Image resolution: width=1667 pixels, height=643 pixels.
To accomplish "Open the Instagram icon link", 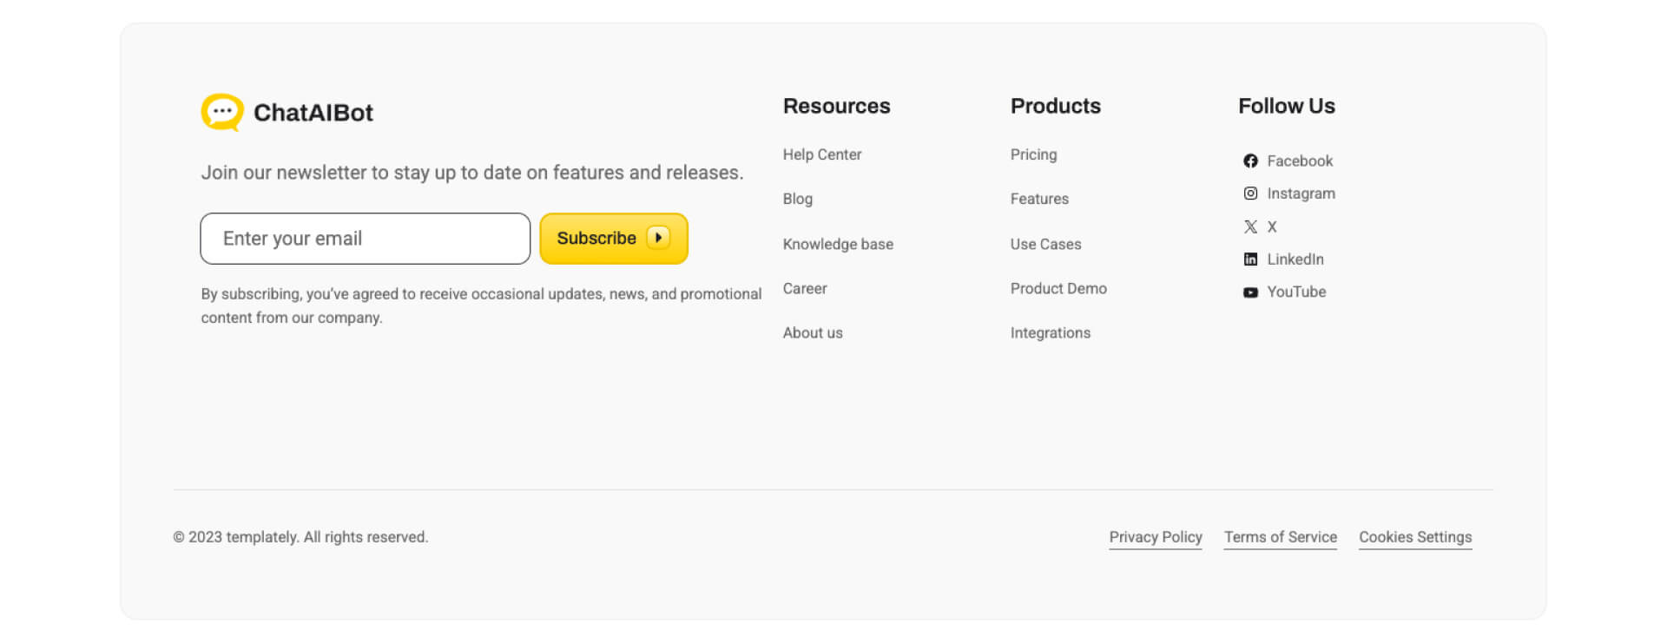I will (1250, 194).
